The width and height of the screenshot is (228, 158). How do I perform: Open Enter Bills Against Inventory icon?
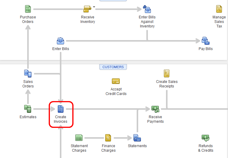pyautogui.click(x=147, y=9)
